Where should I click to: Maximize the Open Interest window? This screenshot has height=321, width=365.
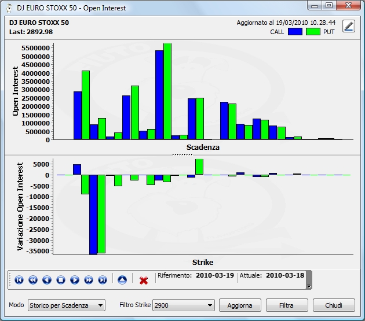coord(329,6)
